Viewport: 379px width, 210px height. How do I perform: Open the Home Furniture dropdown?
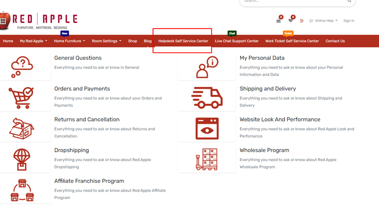[69, 41]
